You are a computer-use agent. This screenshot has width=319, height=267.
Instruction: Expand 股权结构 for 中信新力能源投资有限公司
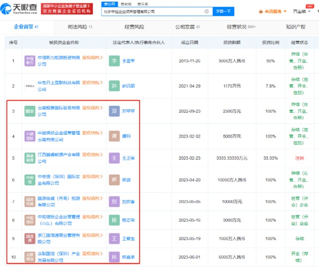pos(93,57)
